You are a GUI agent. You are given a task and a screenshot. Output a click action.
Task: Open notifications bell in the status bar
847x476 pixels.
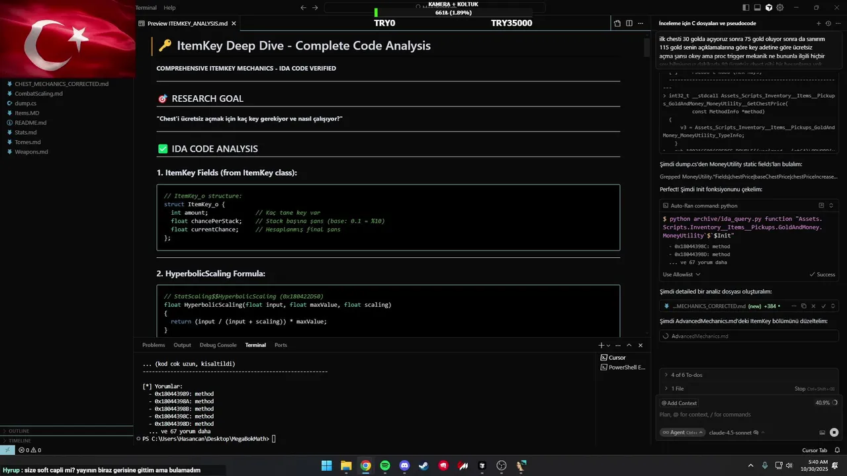pyautogui.click(x=837, y=450)
